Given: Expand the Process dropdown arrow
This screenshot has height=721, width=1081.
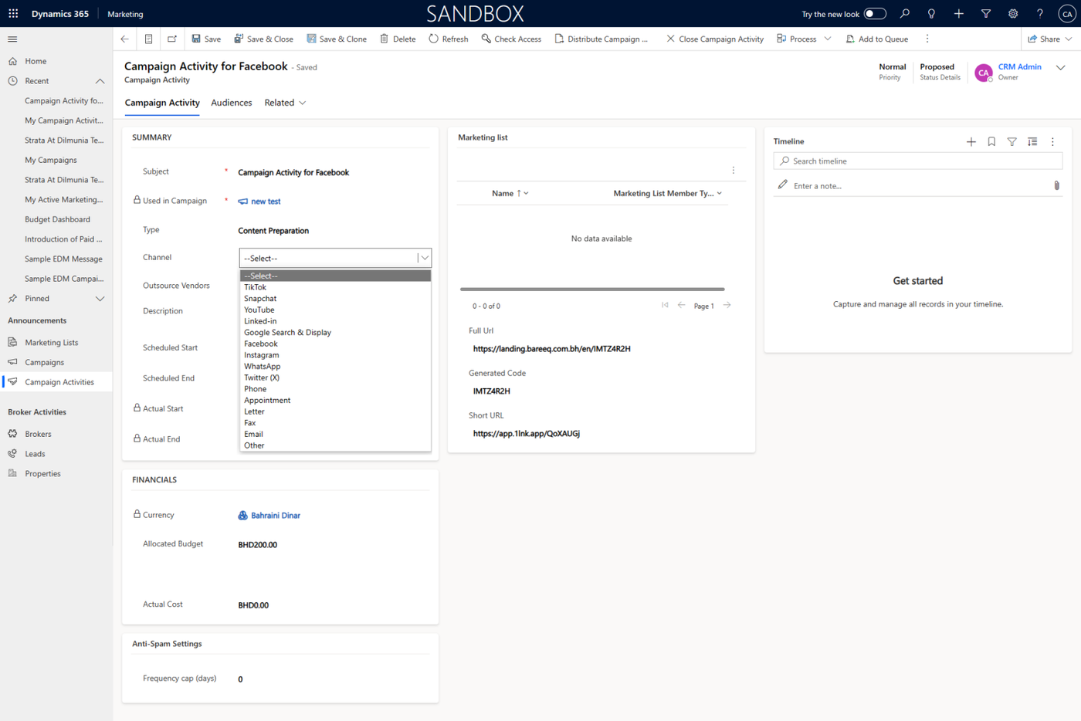Looking at the screenshot, I should 828,39.
